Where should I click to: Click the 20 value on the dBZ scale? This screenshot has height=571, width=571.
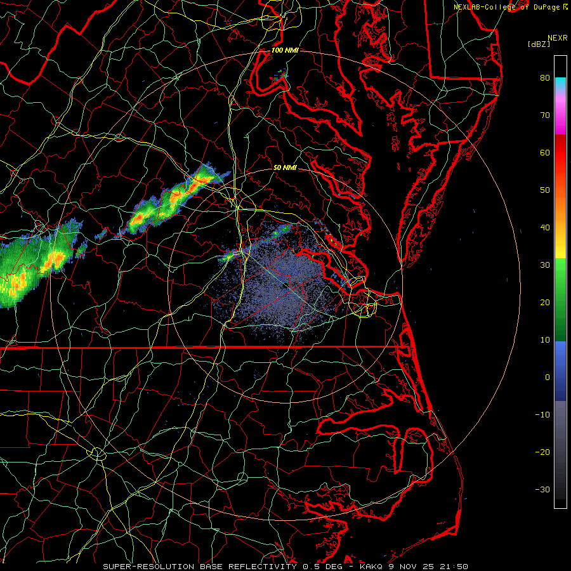[x=545, y=303]
